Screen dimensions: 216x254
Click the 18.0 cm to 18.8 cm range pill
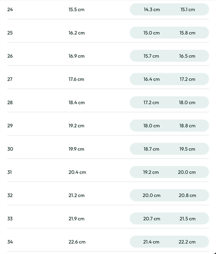pos(169,126)
